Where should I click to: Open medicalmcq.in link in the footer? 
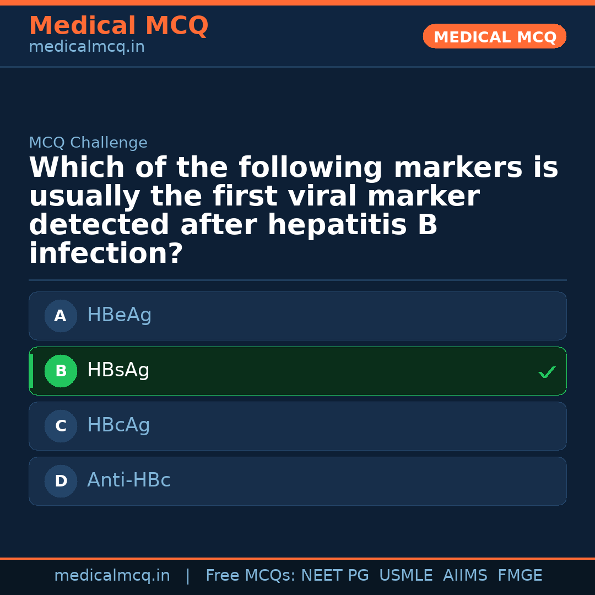coord(112,576)
